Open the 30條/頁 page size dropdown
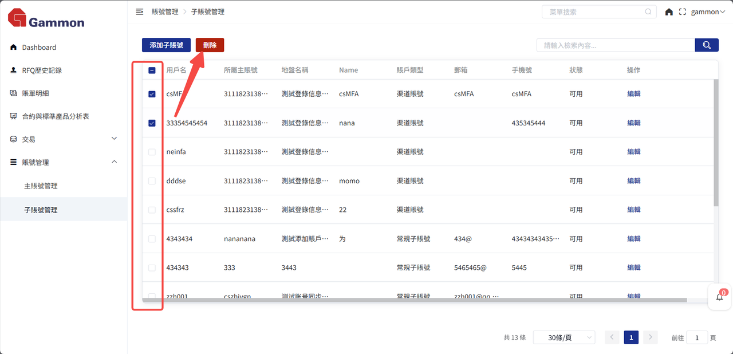Screen dimensions: 733x354 [x=563, y=337]
